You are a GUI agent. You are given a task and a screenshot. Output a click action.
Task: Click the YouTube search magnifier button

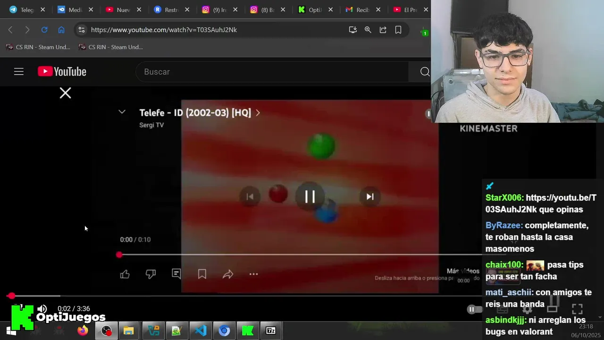[425, 72]
